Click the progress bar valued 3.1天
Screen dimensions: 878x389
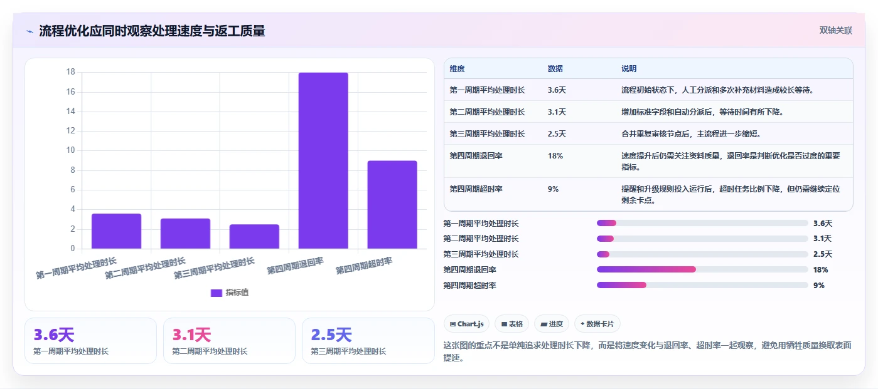[702, 239]
